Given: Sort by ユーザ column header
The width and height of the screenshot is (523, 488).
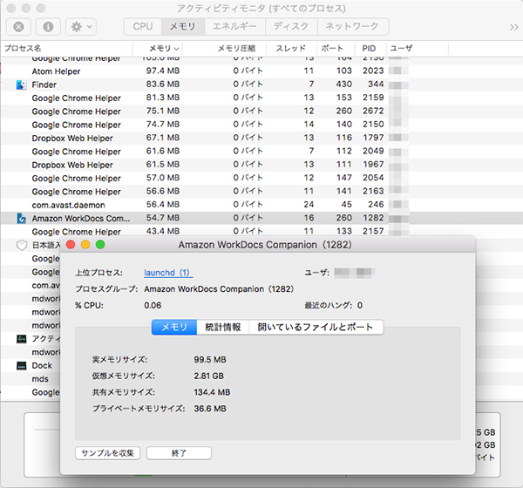Looking at the screenshot, I should pyautogui.click(x=418, y=49).
